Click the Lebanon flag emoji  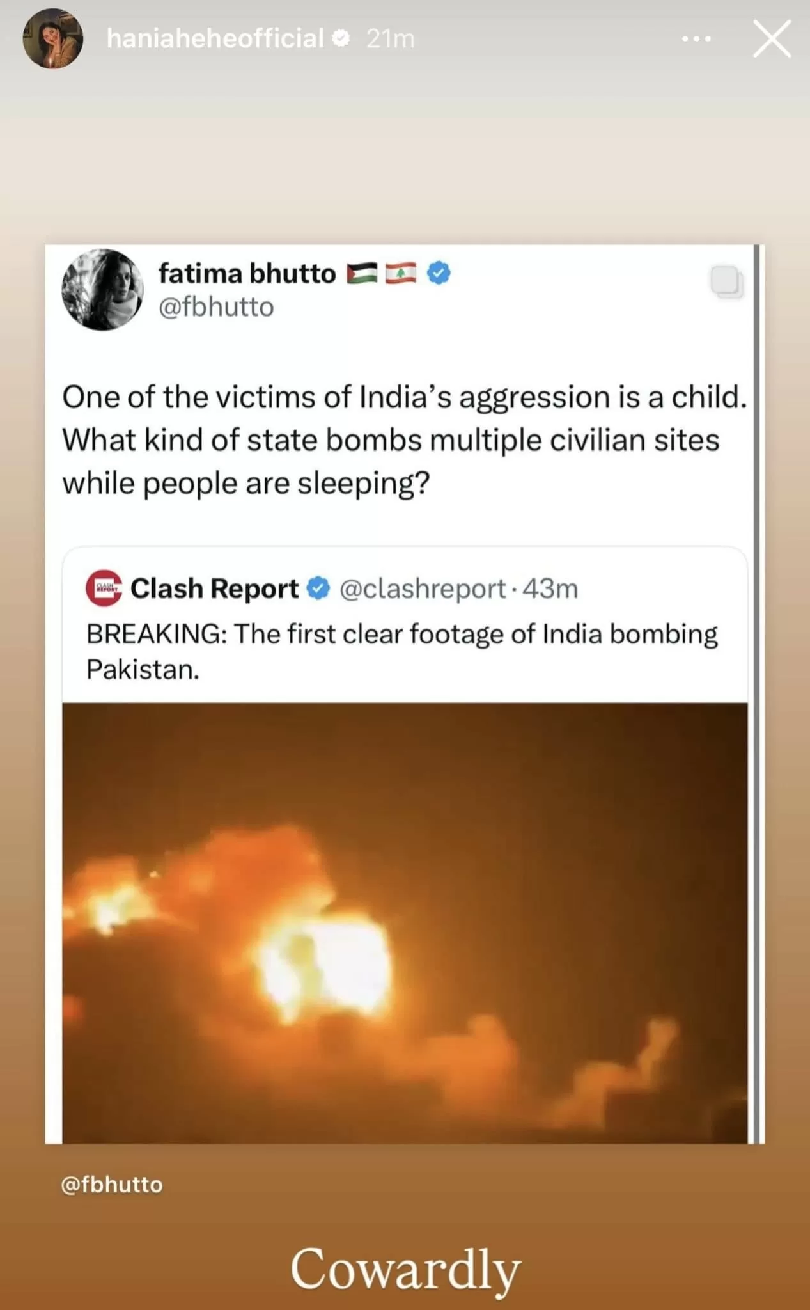[x=400, y=274]
